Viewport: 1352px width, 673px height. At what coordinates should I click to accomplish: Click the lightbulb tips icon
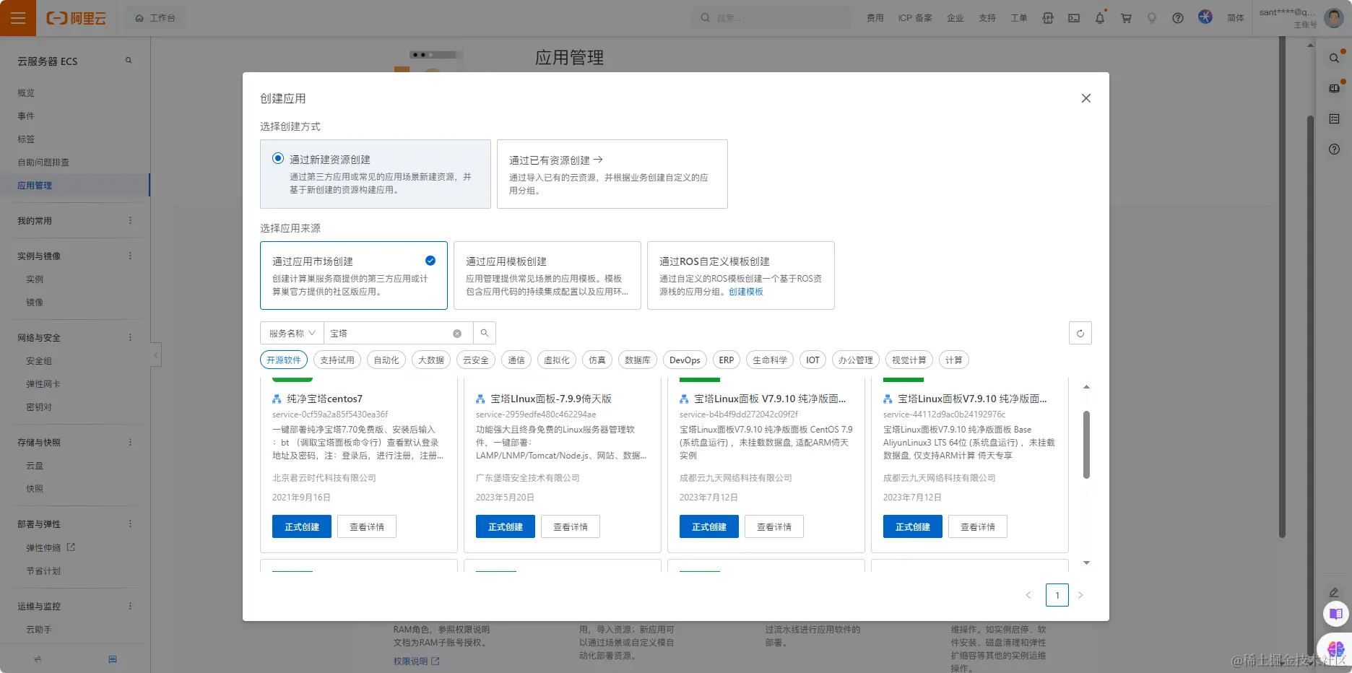1152,18
